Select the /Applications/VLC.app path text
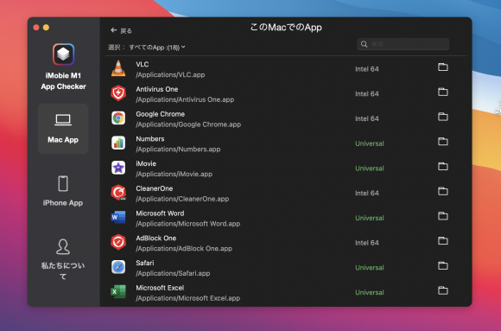This screenshot has width=501, height=331. pyautogui.click(x=170, y=75)
